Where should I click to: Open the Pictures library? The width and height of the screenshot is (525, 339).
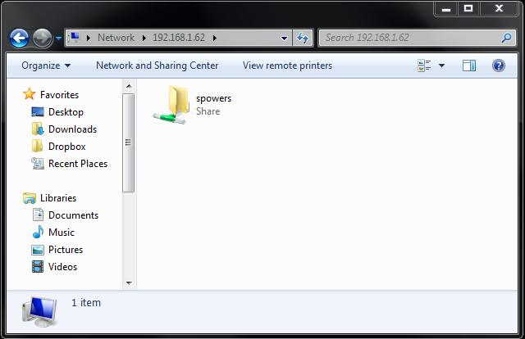(66, 250)
